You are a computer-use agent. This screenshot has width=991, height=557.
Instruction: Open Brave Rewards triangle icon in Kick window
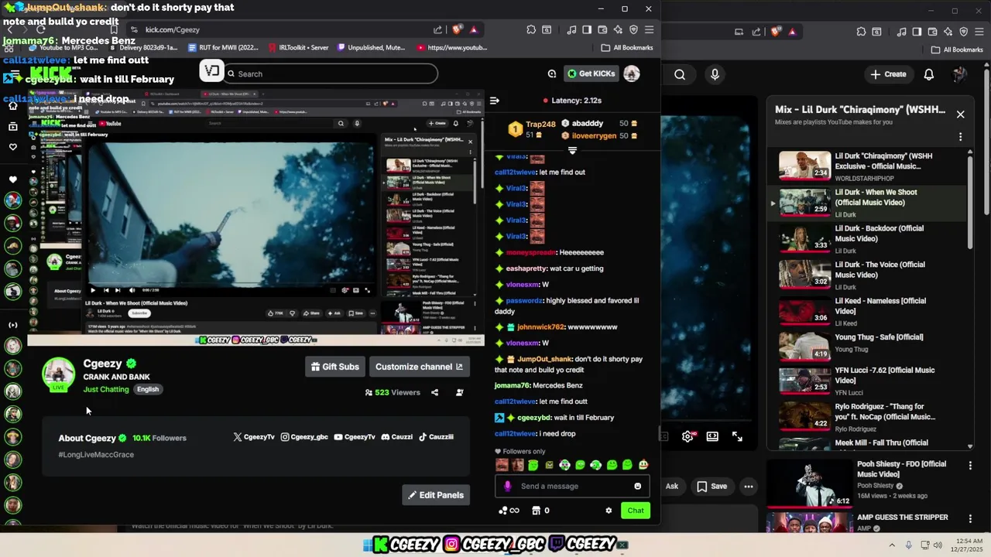point(473,29)
